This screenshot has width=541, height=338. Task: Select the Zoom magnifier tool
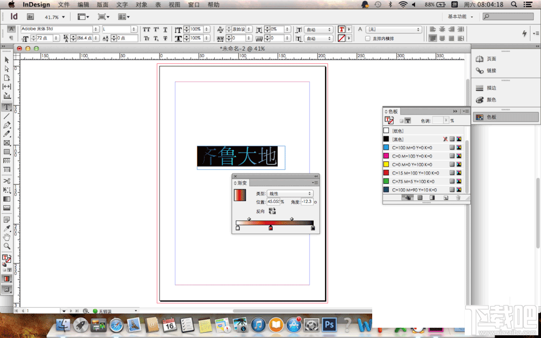point(6,246)
